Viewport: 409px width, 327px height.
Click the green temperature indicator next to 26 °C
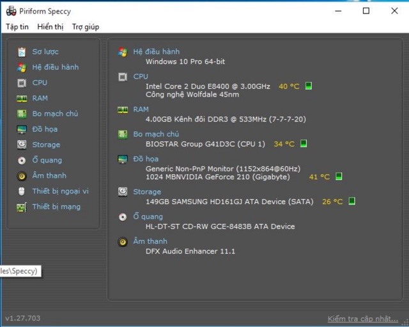click(352, 201)
